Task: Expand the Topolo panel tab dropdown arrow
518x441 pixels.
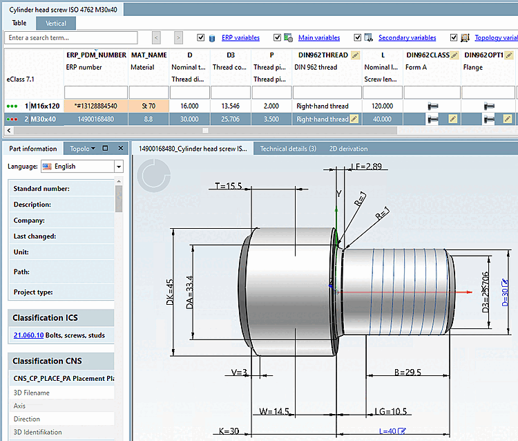Action: tap(94, 148)
